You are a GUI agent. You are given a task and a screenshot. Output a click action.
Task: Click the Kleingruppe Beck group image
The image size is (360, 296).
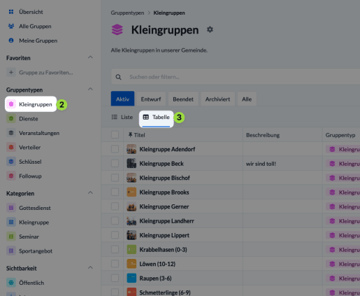(131, 164)
